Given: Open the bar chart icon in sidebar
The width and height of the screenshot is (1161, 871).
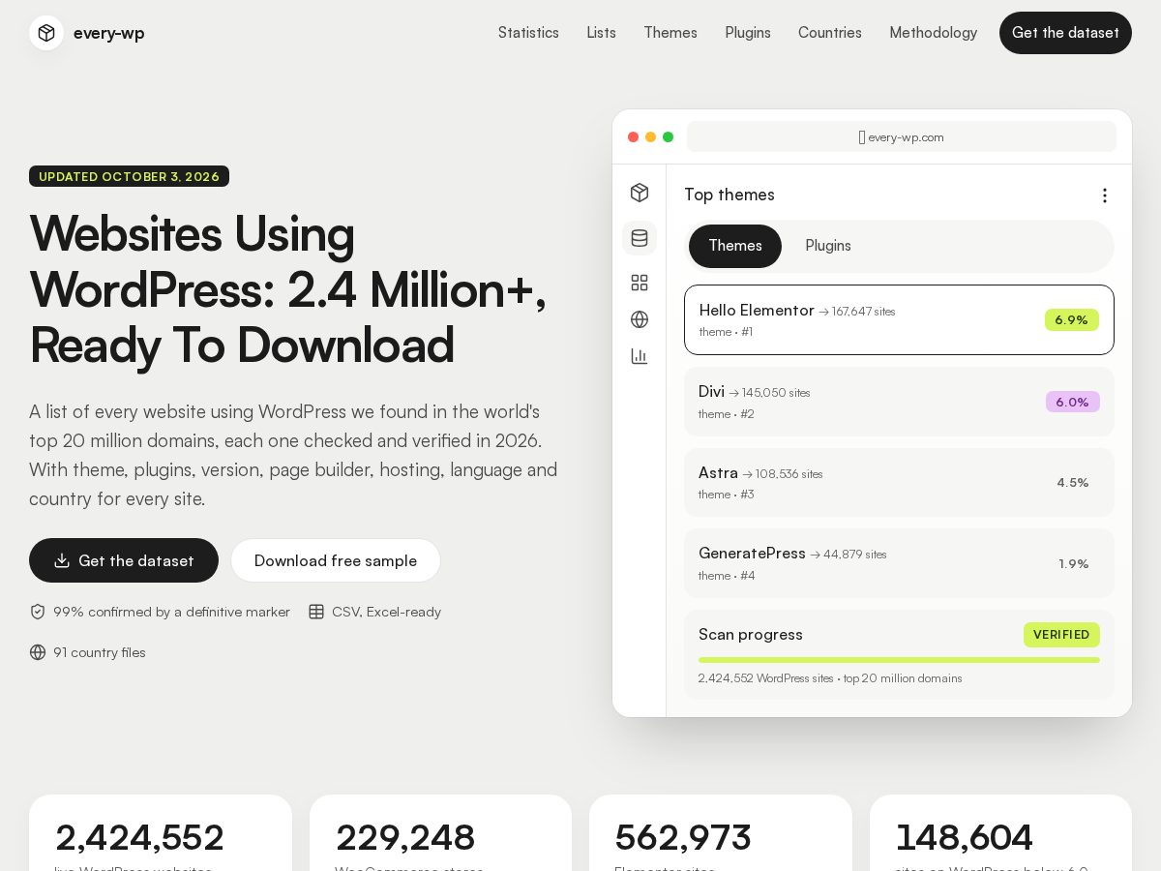Looking at the screenshot, I should click(640, 356).
